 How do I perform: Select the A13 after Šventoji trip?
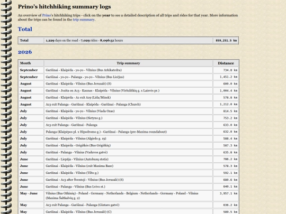(x=128, y=180)
